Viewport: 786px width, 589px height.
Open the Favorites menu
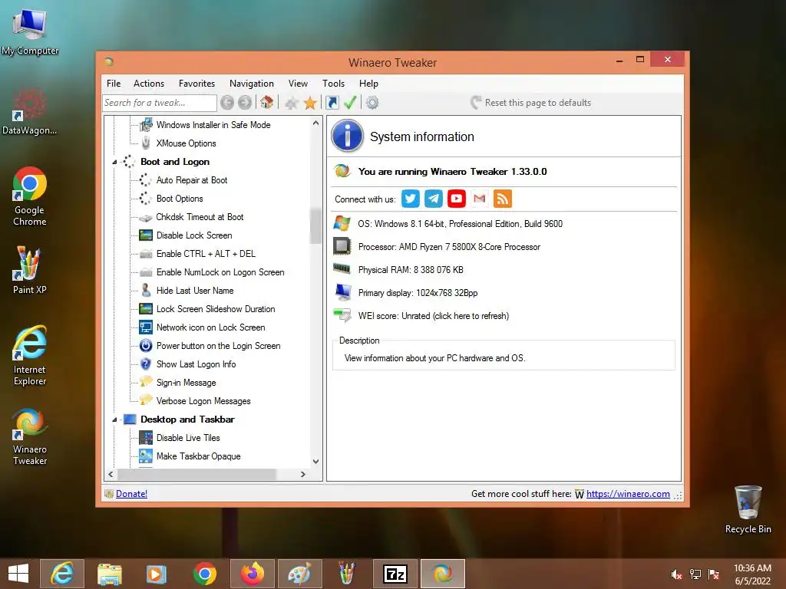[196, 84]
